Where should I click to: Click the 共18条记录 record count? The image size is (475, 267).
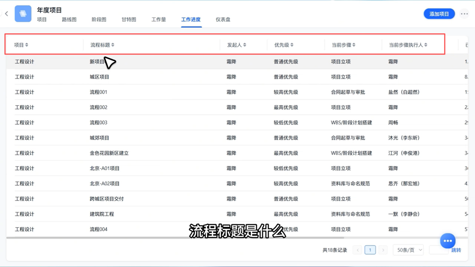[335, 250]
